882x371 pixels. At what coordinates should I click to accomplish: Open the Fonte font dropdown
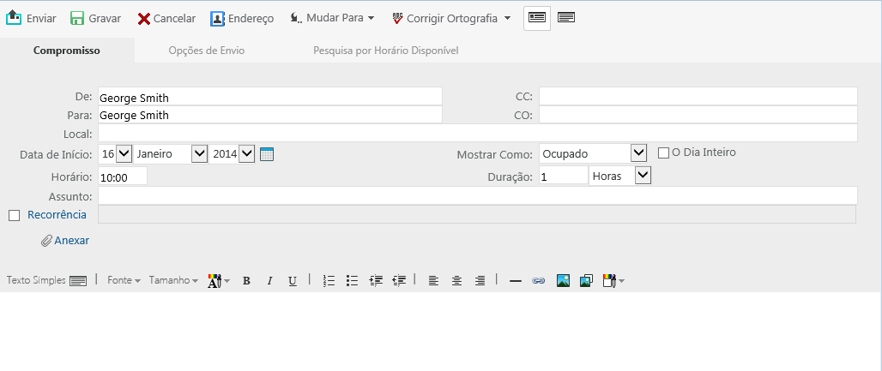click(124, 280)
